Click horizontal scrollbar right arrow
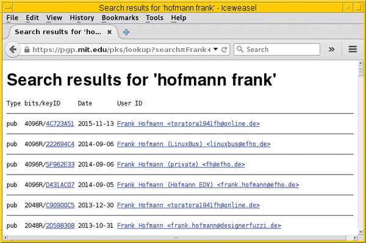The height and width of the screenshot is (243, 366). pos(355,238)
